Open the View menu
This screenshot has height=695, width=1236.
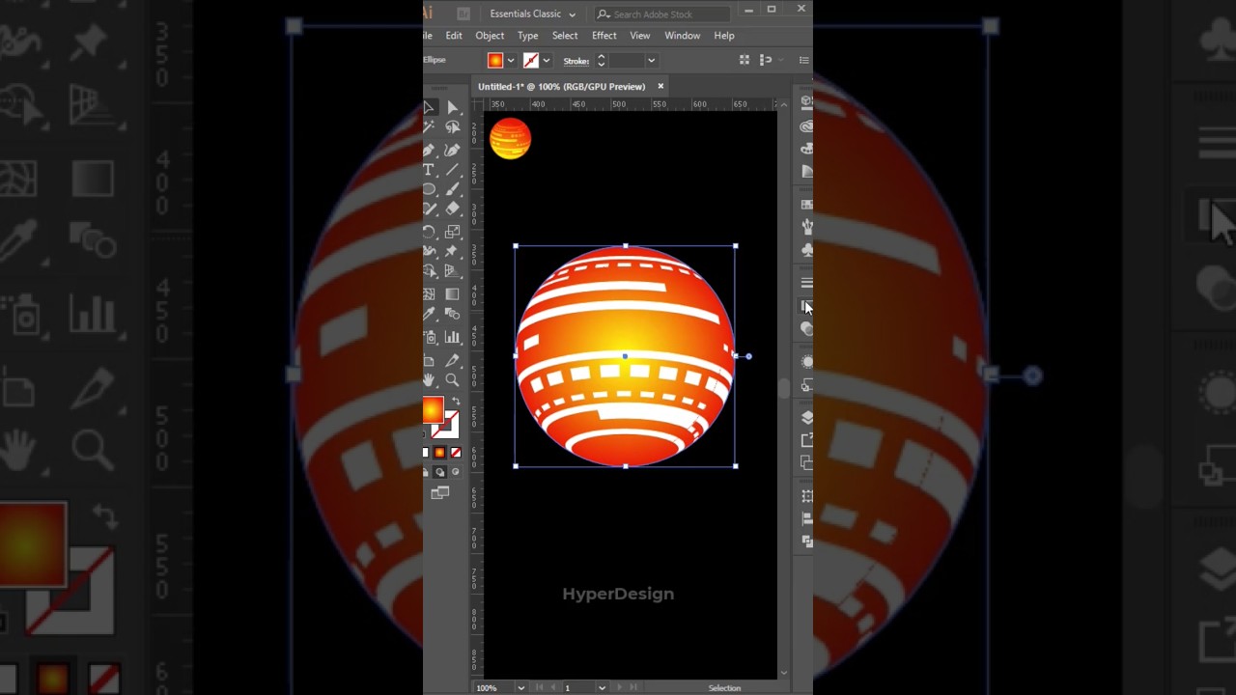click(640, 36)
